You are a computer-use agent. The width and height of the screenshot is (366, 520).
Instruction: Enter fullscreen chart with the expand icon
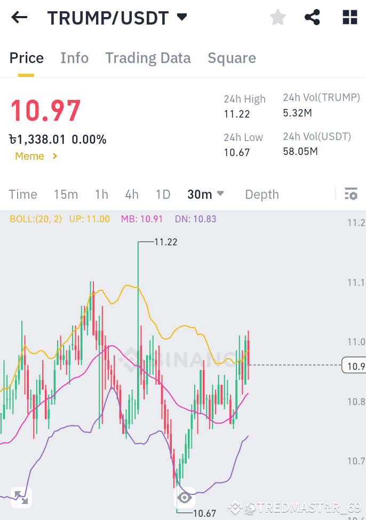pyautogui.click(x=21, y=497)
